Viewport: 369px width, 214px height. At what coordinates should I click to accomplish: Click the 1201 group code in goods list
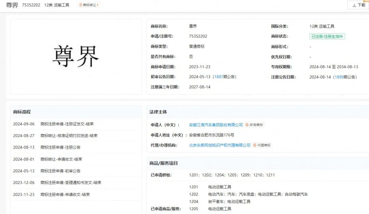193,187
